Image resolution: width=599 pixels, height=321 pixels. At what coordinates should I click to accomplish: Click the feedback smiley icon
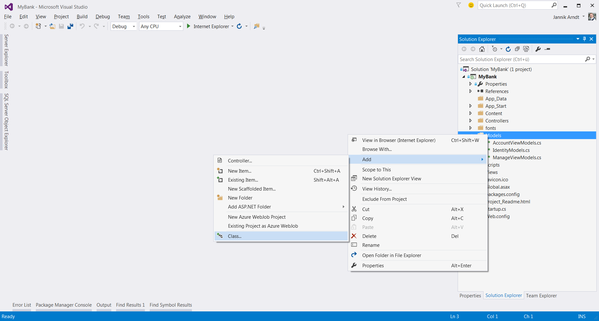pyautogui.click(x=471, y=5)
